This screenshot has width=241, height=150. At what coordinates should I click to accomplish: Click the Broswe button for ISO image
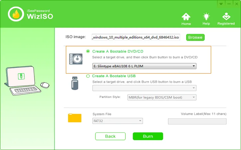point(195,38)
